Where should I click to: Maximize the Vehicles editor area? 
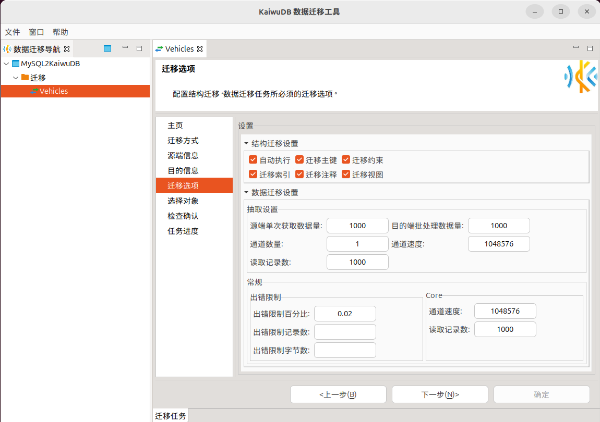[x=590, y=48]
